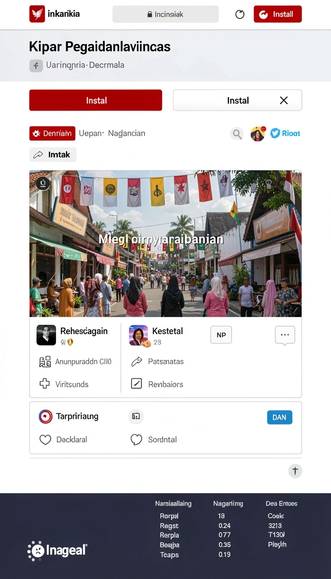Click the white Instal button
The image size is (331, 579).
click(x=237, y=100)
